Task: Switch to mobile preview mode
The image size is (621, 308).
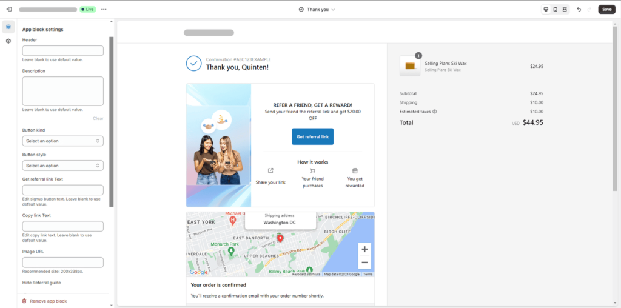Action: (x=555, y=9)
